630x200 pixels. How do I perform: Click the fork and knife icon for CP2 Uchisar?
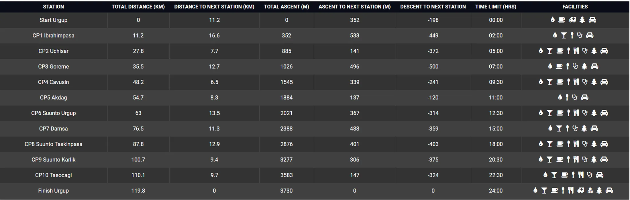pos(576,51)
